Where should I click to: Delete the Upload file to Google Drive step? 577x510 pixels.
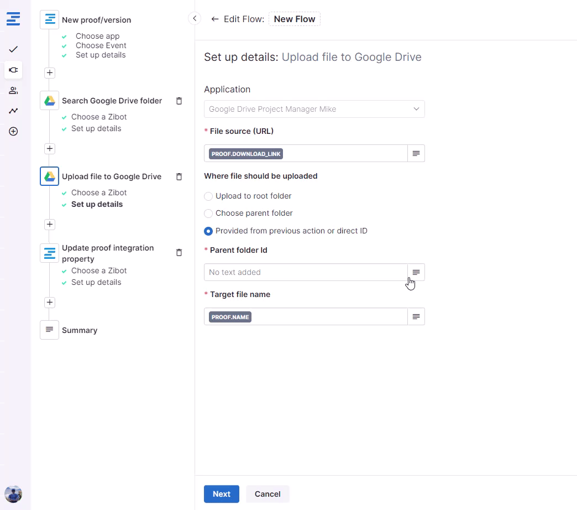(x=179, y=176)
